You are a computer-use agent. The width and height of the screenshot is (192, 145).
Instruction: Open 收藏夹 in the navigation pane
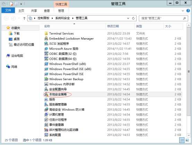pyautogui.click(x=16, y=28)
